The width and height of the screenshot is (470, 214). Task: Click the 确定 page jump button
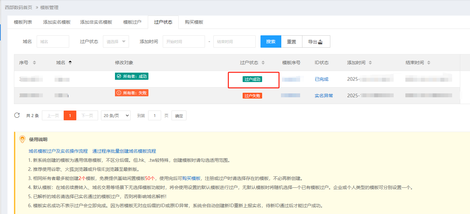(x=179, y=116)
